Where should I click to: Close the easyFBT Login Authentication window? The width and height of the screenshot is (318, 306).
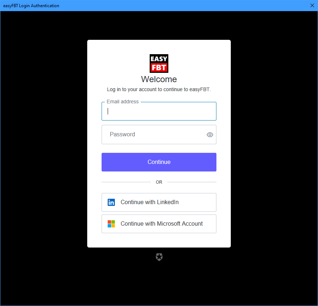click(312, 5)
